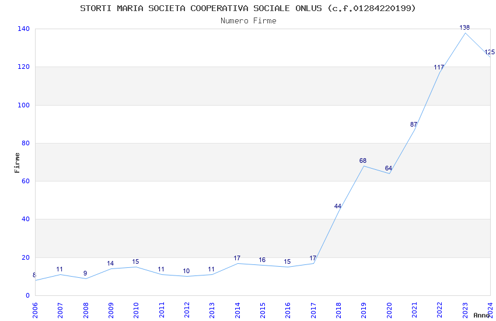This screenshot has height=321, width=496.
Task: Click the y-axis value 120
Action: [x=24, y=67]
